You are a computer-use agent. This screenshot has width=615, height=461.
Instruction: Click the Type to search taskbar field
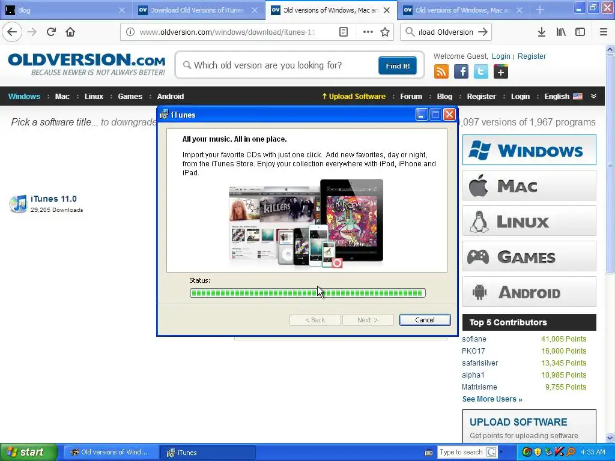point(461,452)
